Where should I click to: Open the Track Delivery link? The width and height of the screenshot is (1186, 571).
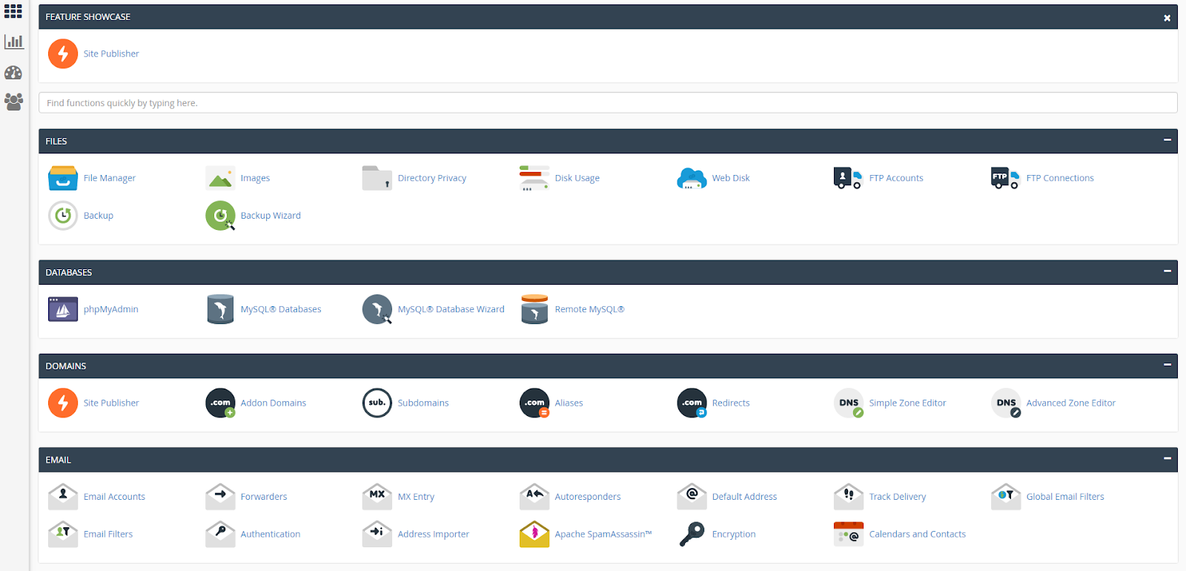[898, 497]
